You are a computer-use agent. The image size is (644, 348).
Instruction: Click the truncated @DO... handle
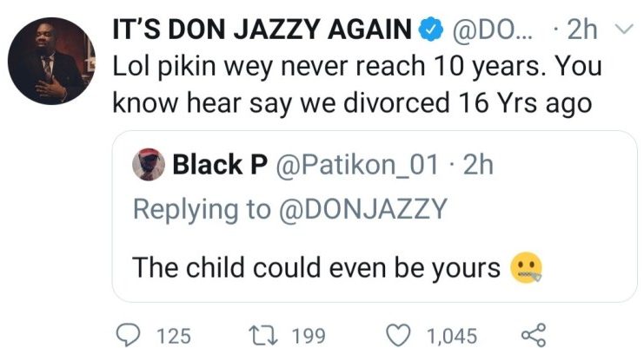click(488, 33)
